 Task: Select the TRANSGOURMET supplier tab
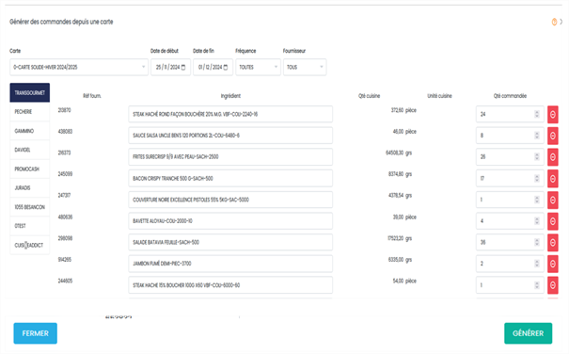point(30,92)
